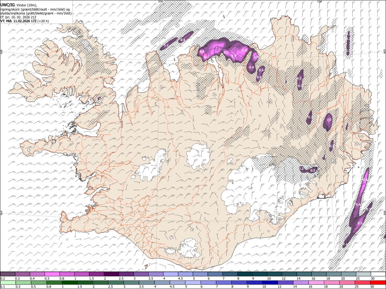Select the slate 12 swatch in upper legend
Viewport: 386px width, 289px height.
point(289,274)
